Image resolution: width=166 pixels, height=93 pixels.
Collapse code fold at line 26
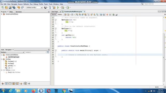pyautogui.click(x=56, y=50)
